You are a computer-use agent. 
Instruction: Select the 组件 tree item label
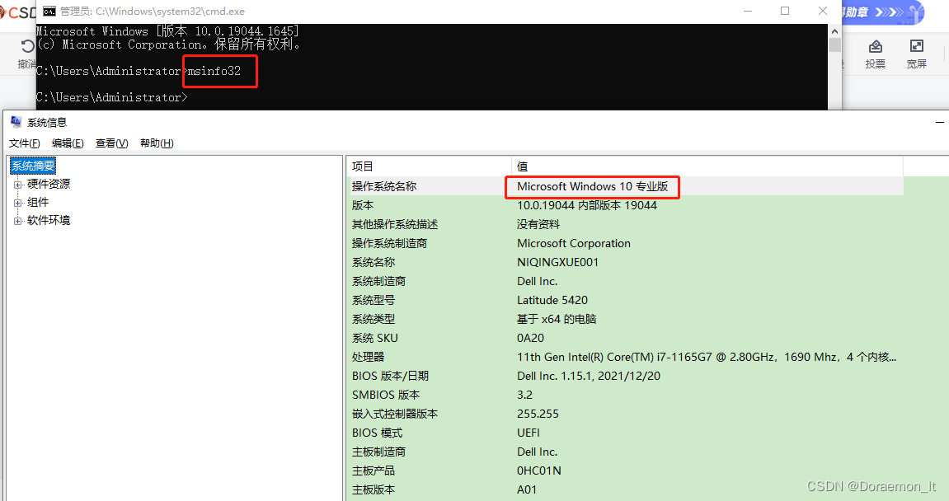coord(38,202)
